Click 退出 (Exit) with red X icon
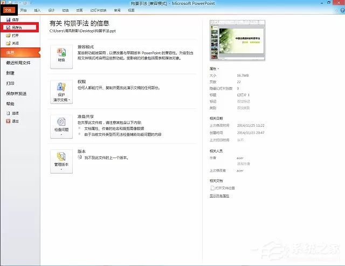 (x=12, y=121)
